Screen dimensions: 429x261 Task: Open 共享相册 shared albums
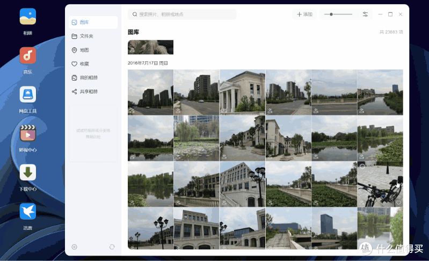[93, 91]
